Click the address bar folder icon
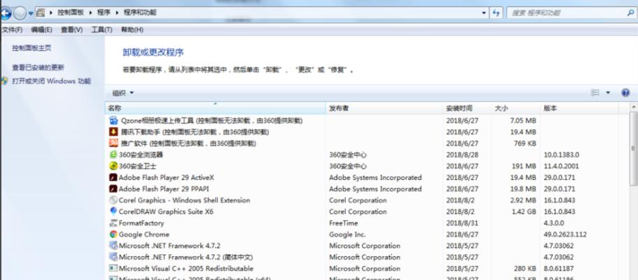The height and width of the screenshot is (280, 638). click(41, 13)
